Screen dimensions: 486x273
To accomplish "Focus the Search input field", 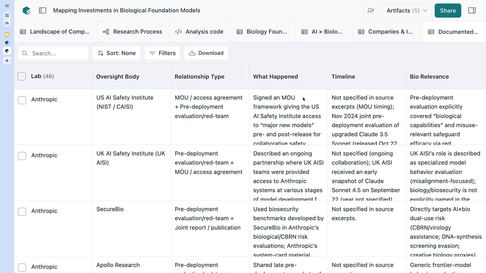I will (53, 53).
